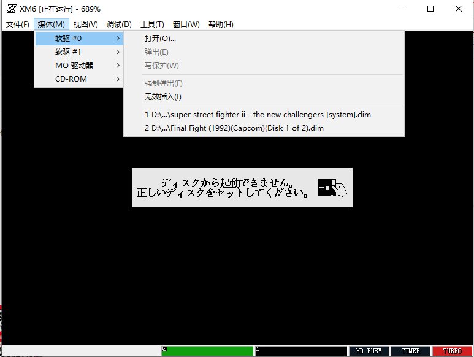Open the 帮助(H) menu
This screenshot has width=474, height=357.
221,25
